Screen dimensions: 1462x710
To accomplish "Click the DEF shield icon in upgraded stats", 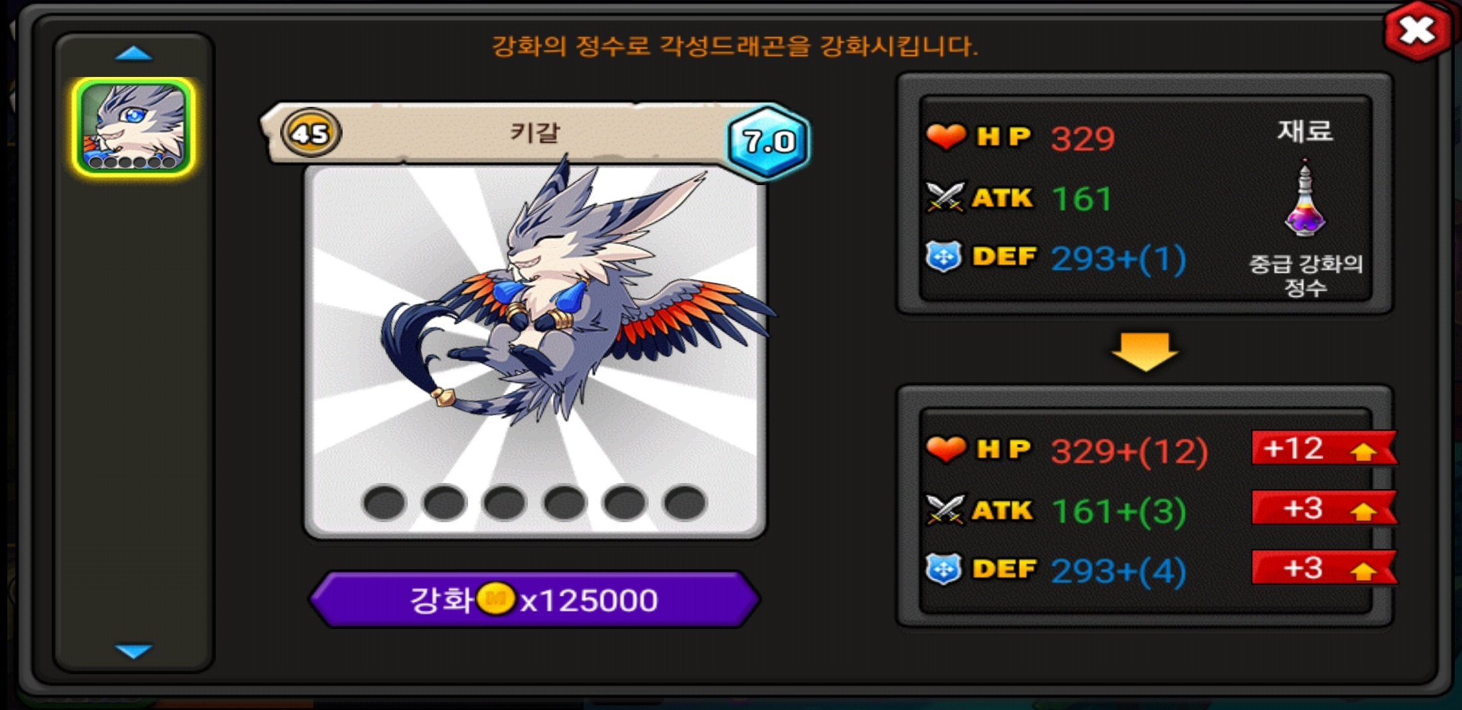I will tap(943, 569).
